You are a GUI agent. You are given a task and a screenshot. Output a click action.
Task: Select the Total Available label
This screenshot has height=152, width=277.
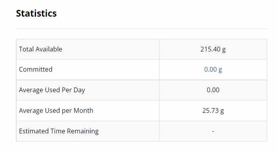(40, 49)
